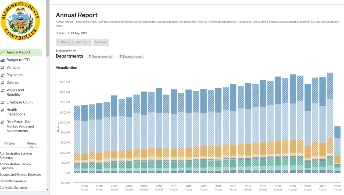
Task: Select the Salaries sidebar icon
Action: click(x=2, y=82)
